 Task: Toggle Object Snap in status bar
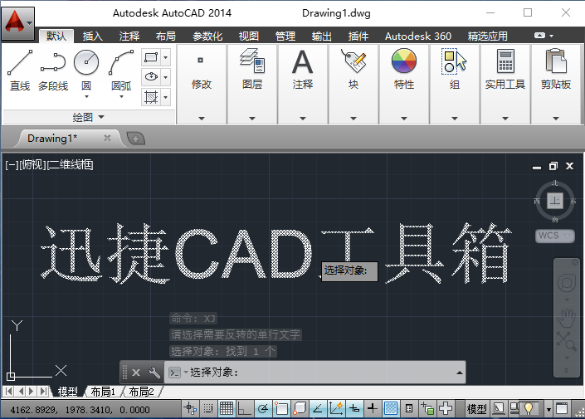click(281, 409)
